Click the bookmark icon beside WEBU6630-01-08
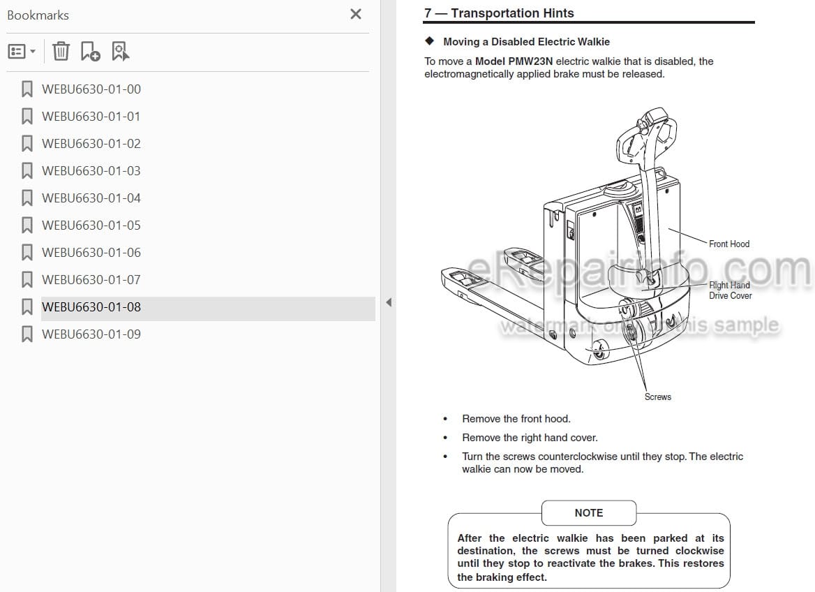 pyautogui.click(x=27, y=306)
